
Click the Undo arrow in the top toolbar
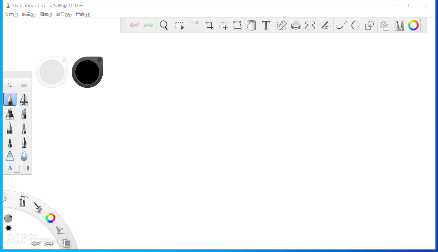134,25
